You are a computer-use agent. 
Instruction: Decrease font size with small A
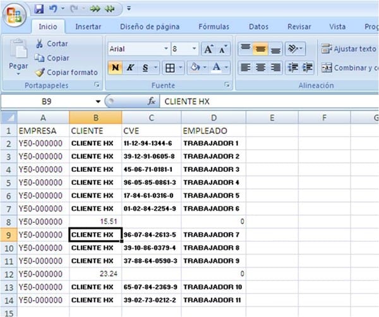pos(223,49)
